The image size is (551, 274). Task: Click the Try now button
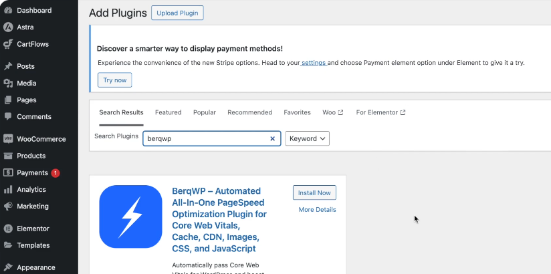click(114, 80)
